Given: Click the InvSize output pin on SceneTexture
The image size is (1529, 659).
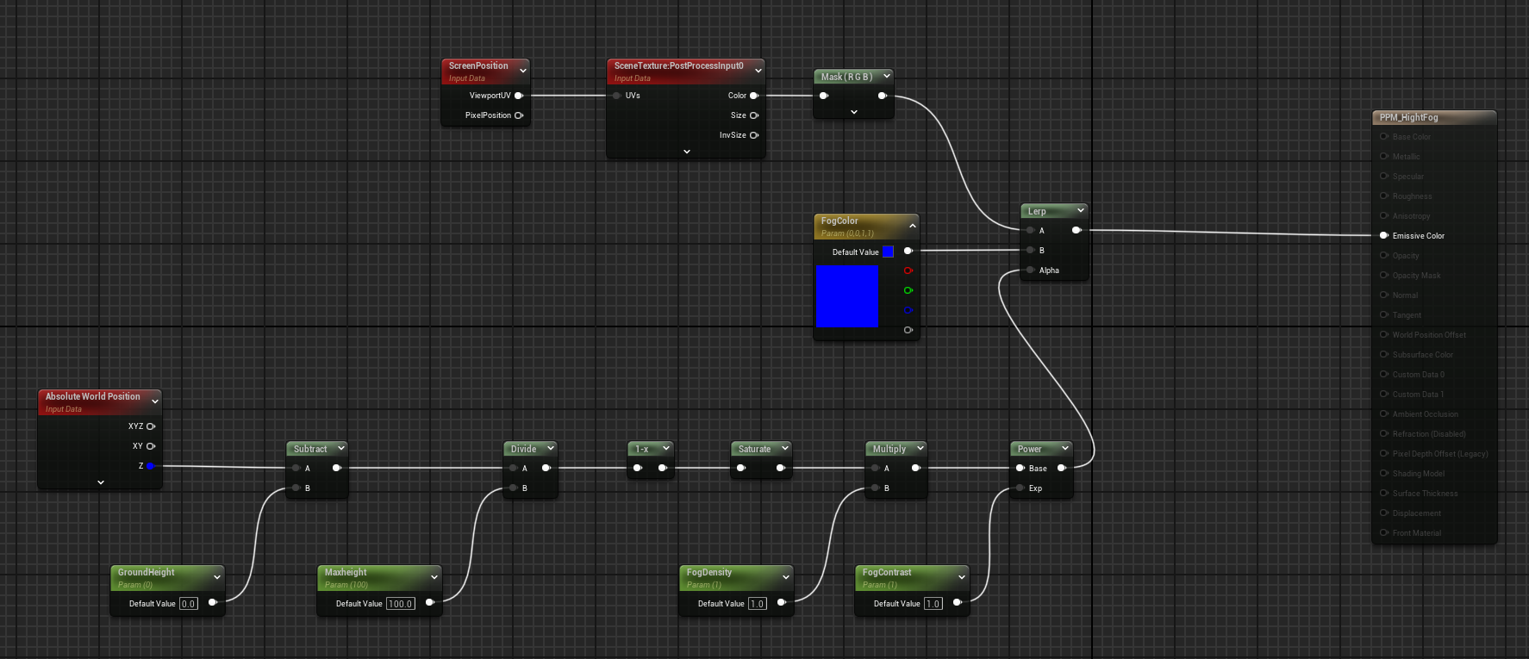Looking at the screenshot, I should [x=754, y=135].
